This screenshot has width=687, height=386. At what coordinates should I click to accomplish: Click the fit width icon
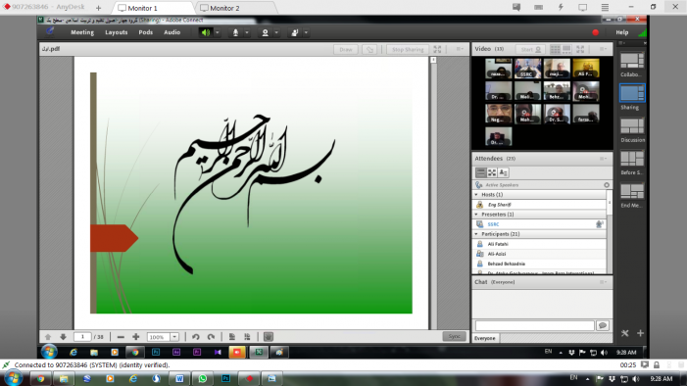click(247, 336)
